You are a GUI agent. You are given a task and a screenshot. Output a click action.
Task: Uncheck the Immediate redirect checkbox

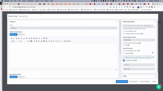pos(124,60)
